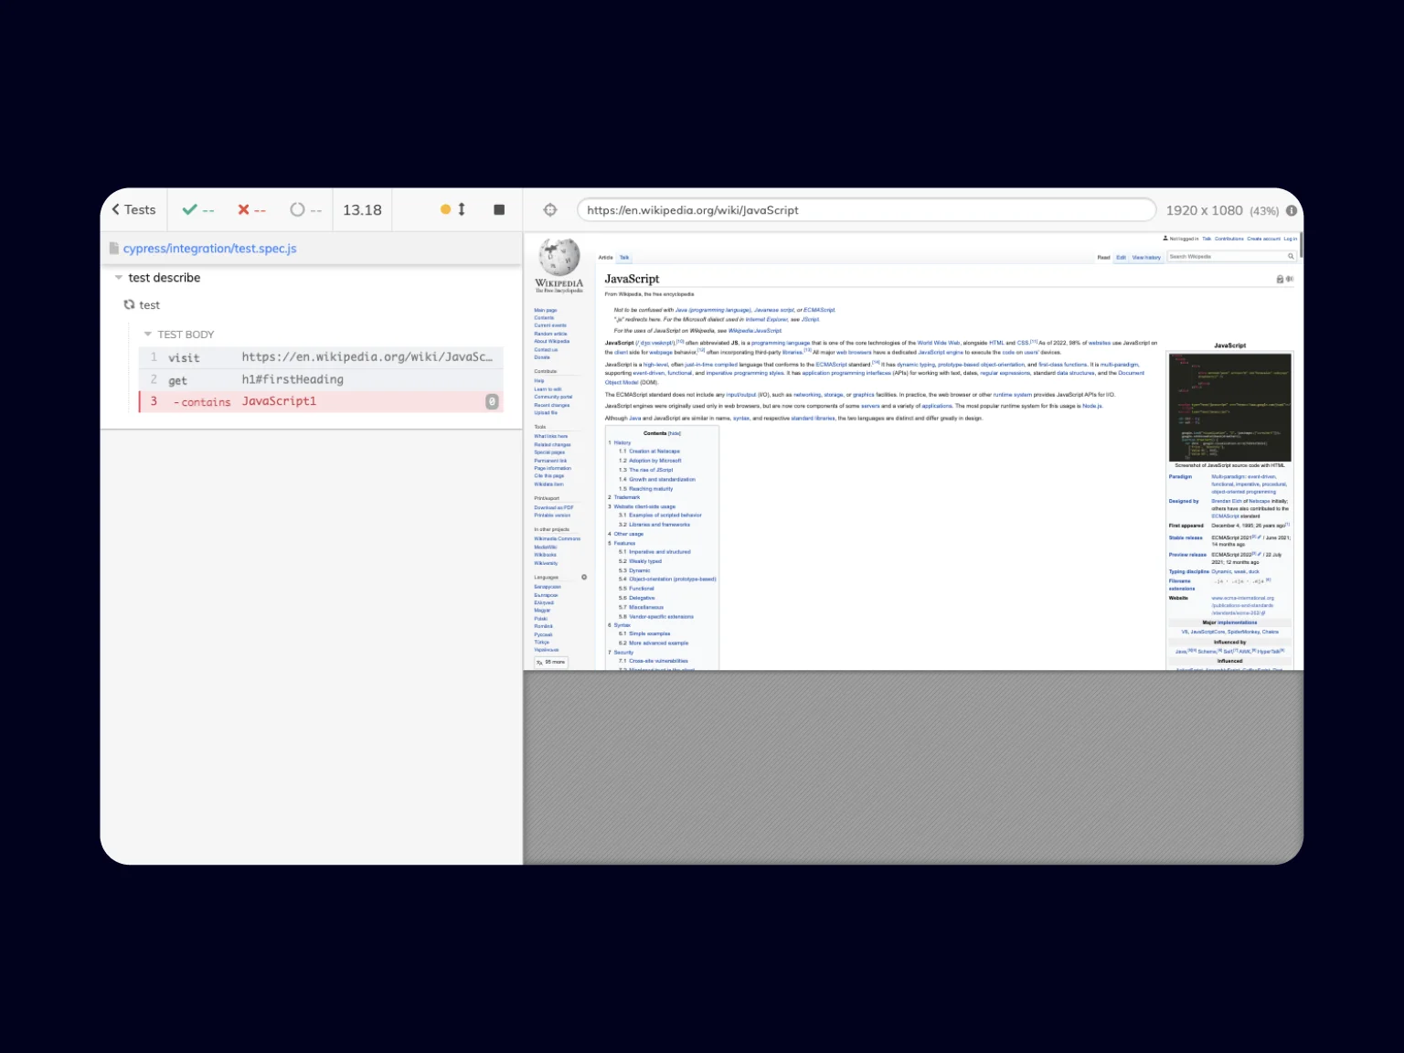
Task: Click the Search Wikipedia input field
Action: pyautogui.click(x=1225, y=257)
